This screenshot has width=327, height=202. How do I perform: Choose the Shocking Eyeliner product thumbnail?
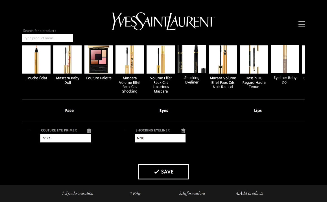(x=192, y=59)
